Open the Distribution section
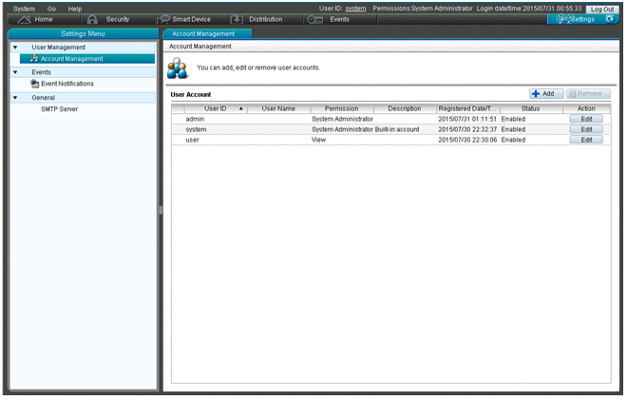Screen dimensions: 627x400 click(263, 19)
